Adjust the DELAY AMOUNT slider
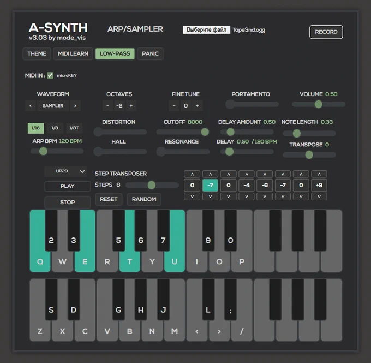The height and width of the screenshot is (363, 371). [247, 132]
